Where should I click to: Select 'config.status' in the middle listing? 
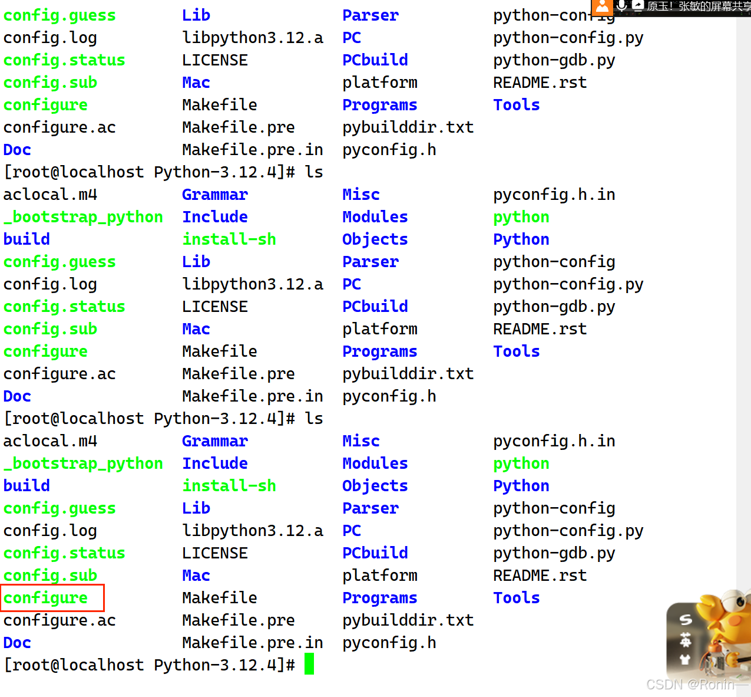[x=64, y=307]
